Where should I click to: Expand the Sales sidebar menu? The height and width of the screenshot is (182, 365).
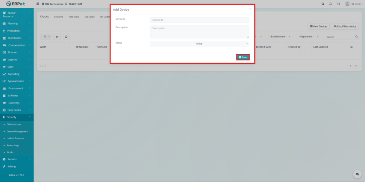tap(17, 67)
